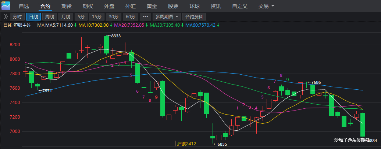Viewport: 381px width, 149px height.
Task: Open the 合约资料 button
Action: (194, 17)
